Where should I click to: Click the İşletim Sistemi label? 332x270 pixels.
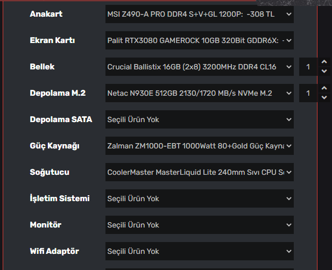tap(60, 198)
